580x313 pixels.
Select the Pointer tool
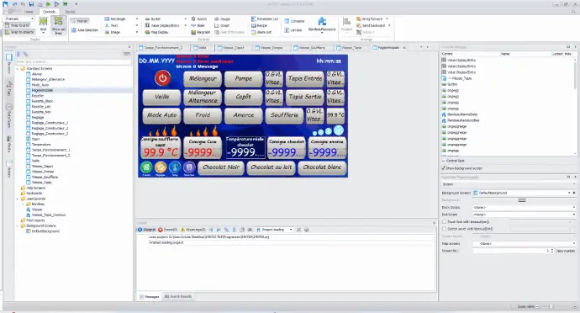pos(80,21)
